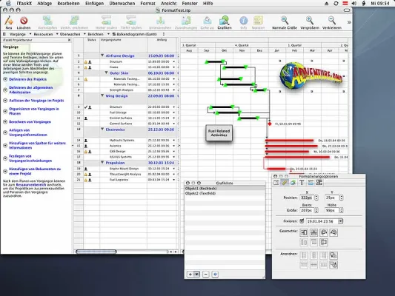Click the Berechnen von Vorgängen link

[x=30, y=122]
